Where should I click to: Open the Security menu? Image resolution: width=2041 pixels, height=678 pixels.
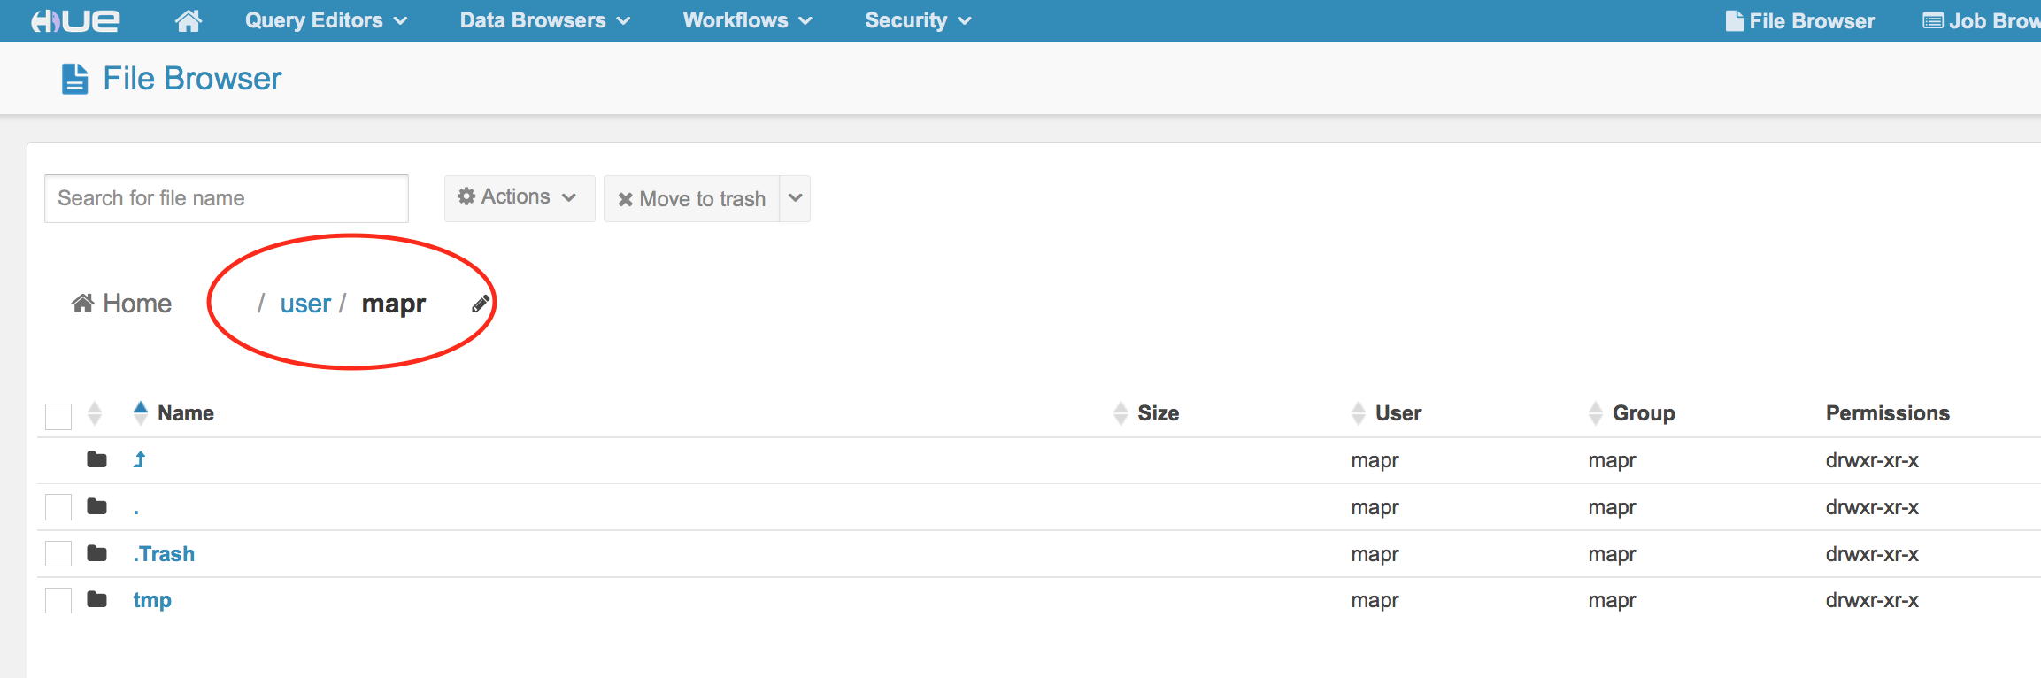(x=918, y=20)
